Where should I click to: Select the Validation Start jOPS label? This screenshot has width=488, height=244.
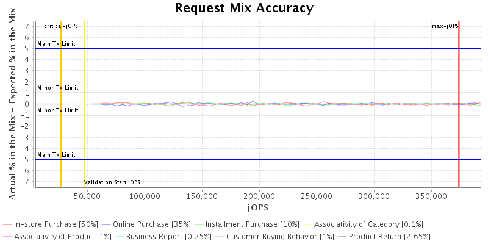pyautogui.click(x=112, y=182)
